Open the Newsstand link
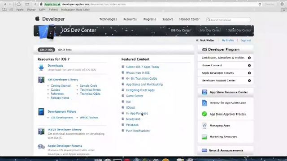The width and height of the screenshot is (287, 161). tap(133, 119)
